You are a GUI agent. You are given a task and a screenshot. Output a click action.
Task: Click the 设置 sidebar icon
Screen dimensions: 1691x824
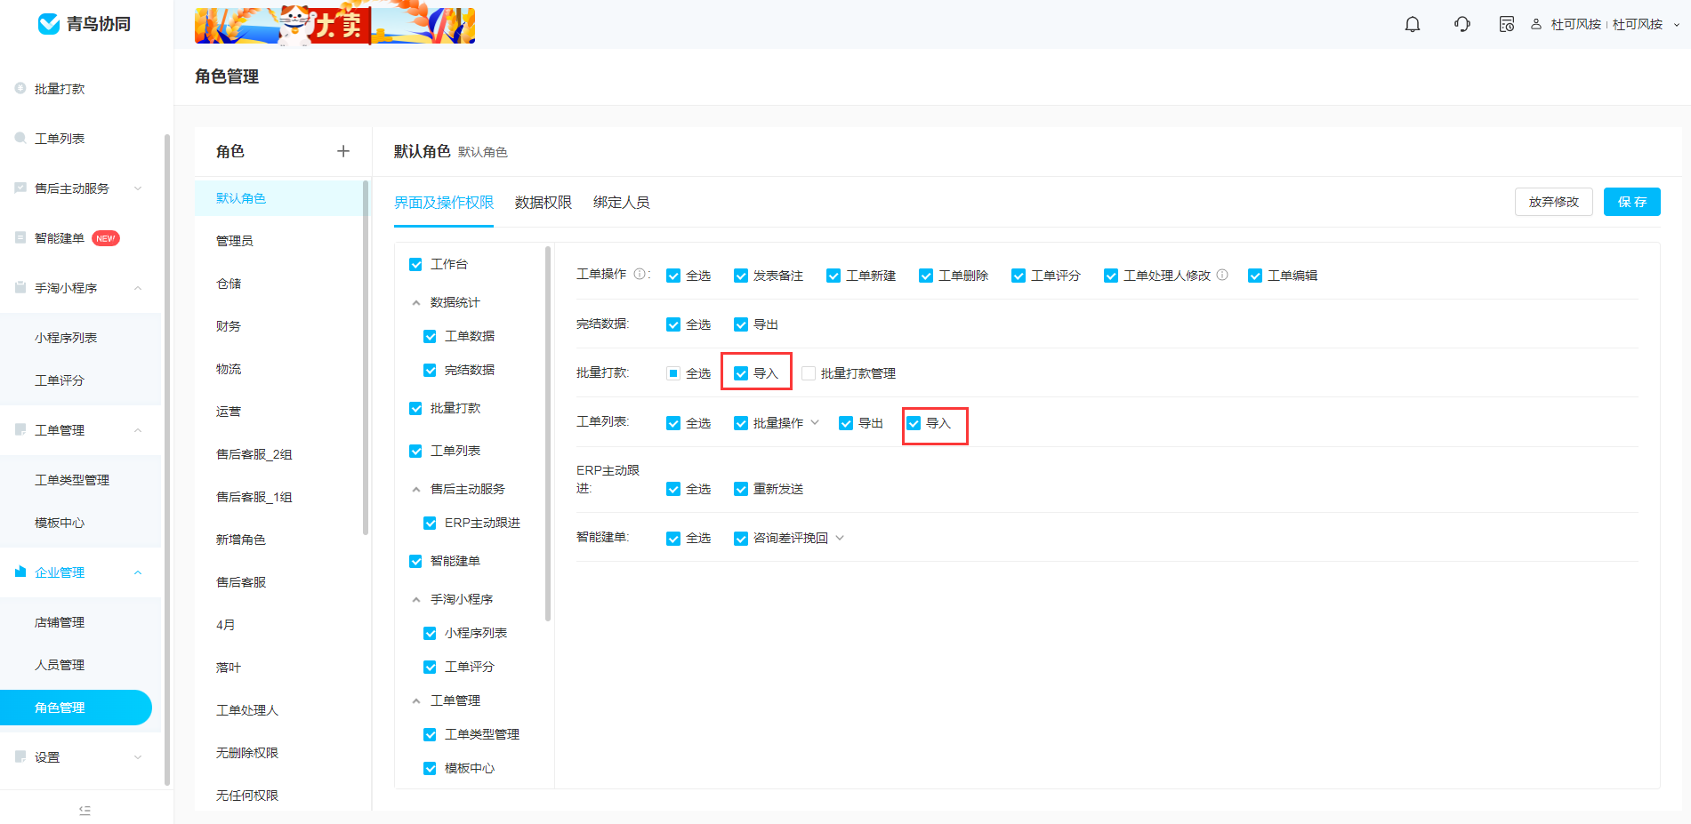click(x=20, y=756)
